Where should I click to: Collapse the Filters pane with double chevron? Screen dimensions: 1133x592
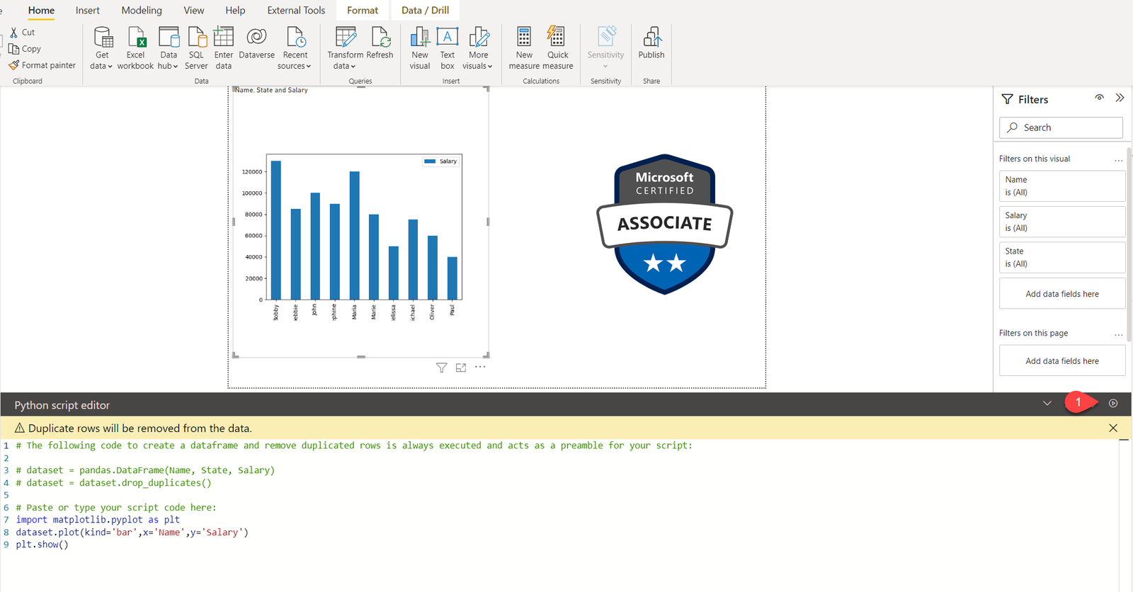click(x=1120, y=98)
